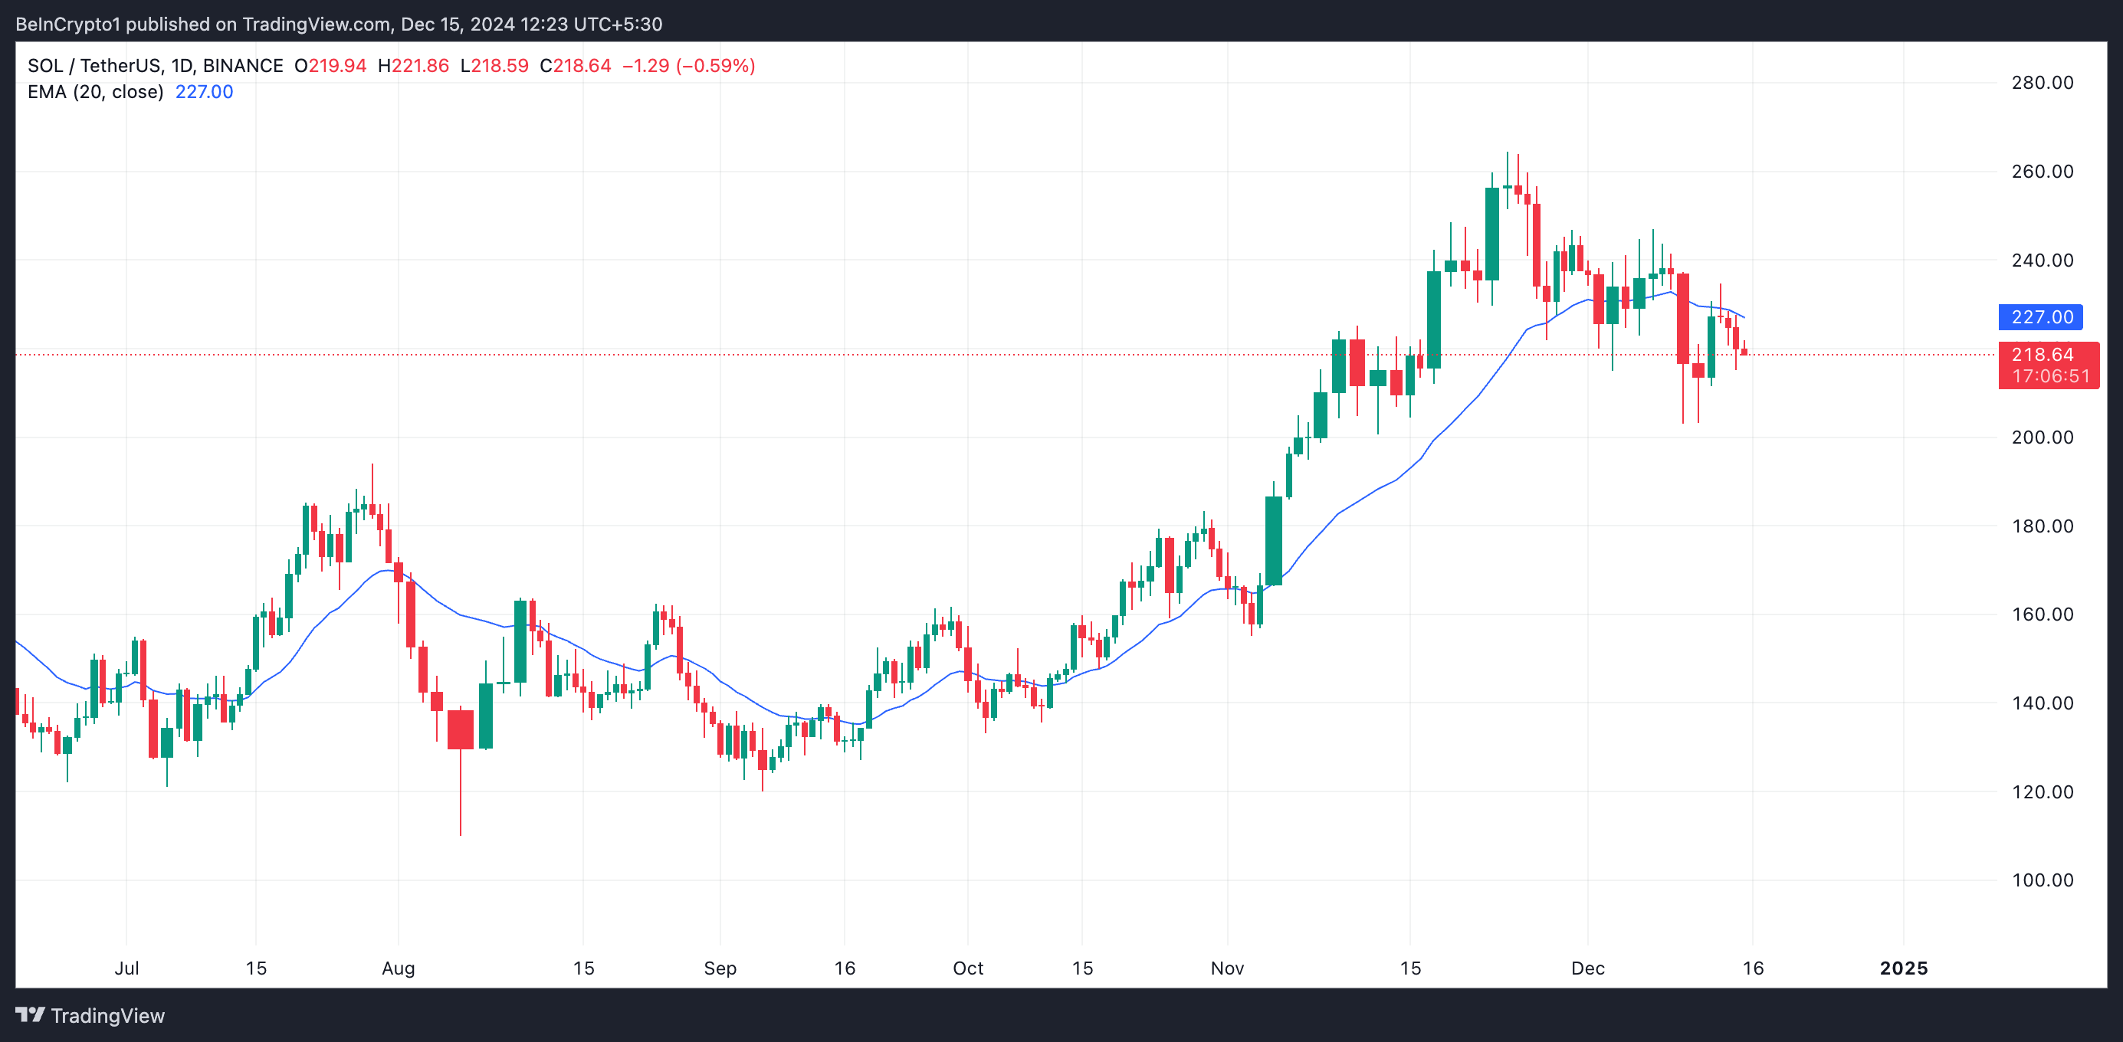2123x1042 pixels.
Task: Click the 17:06:51 countdown timer label
Action: pos(2050,376)
